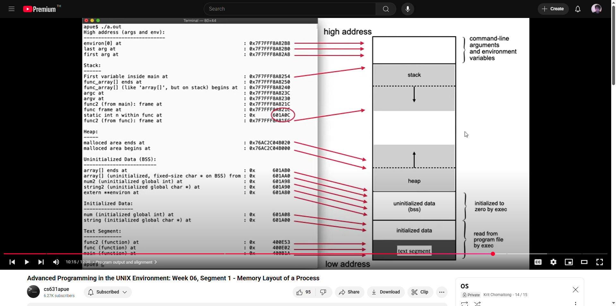Loop the OS playlist

coord(465,304)
